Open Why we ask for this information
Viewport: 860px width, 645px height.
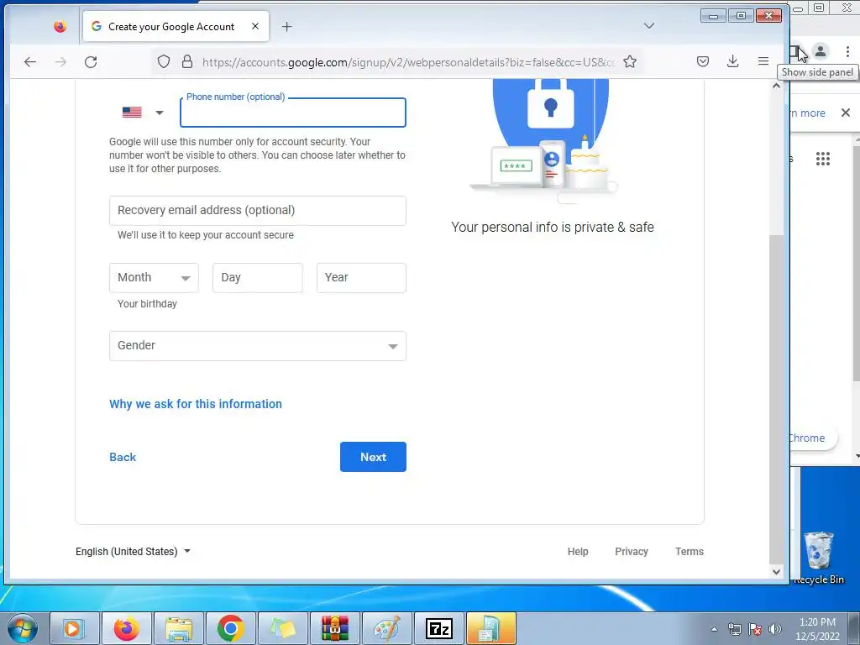196,404
